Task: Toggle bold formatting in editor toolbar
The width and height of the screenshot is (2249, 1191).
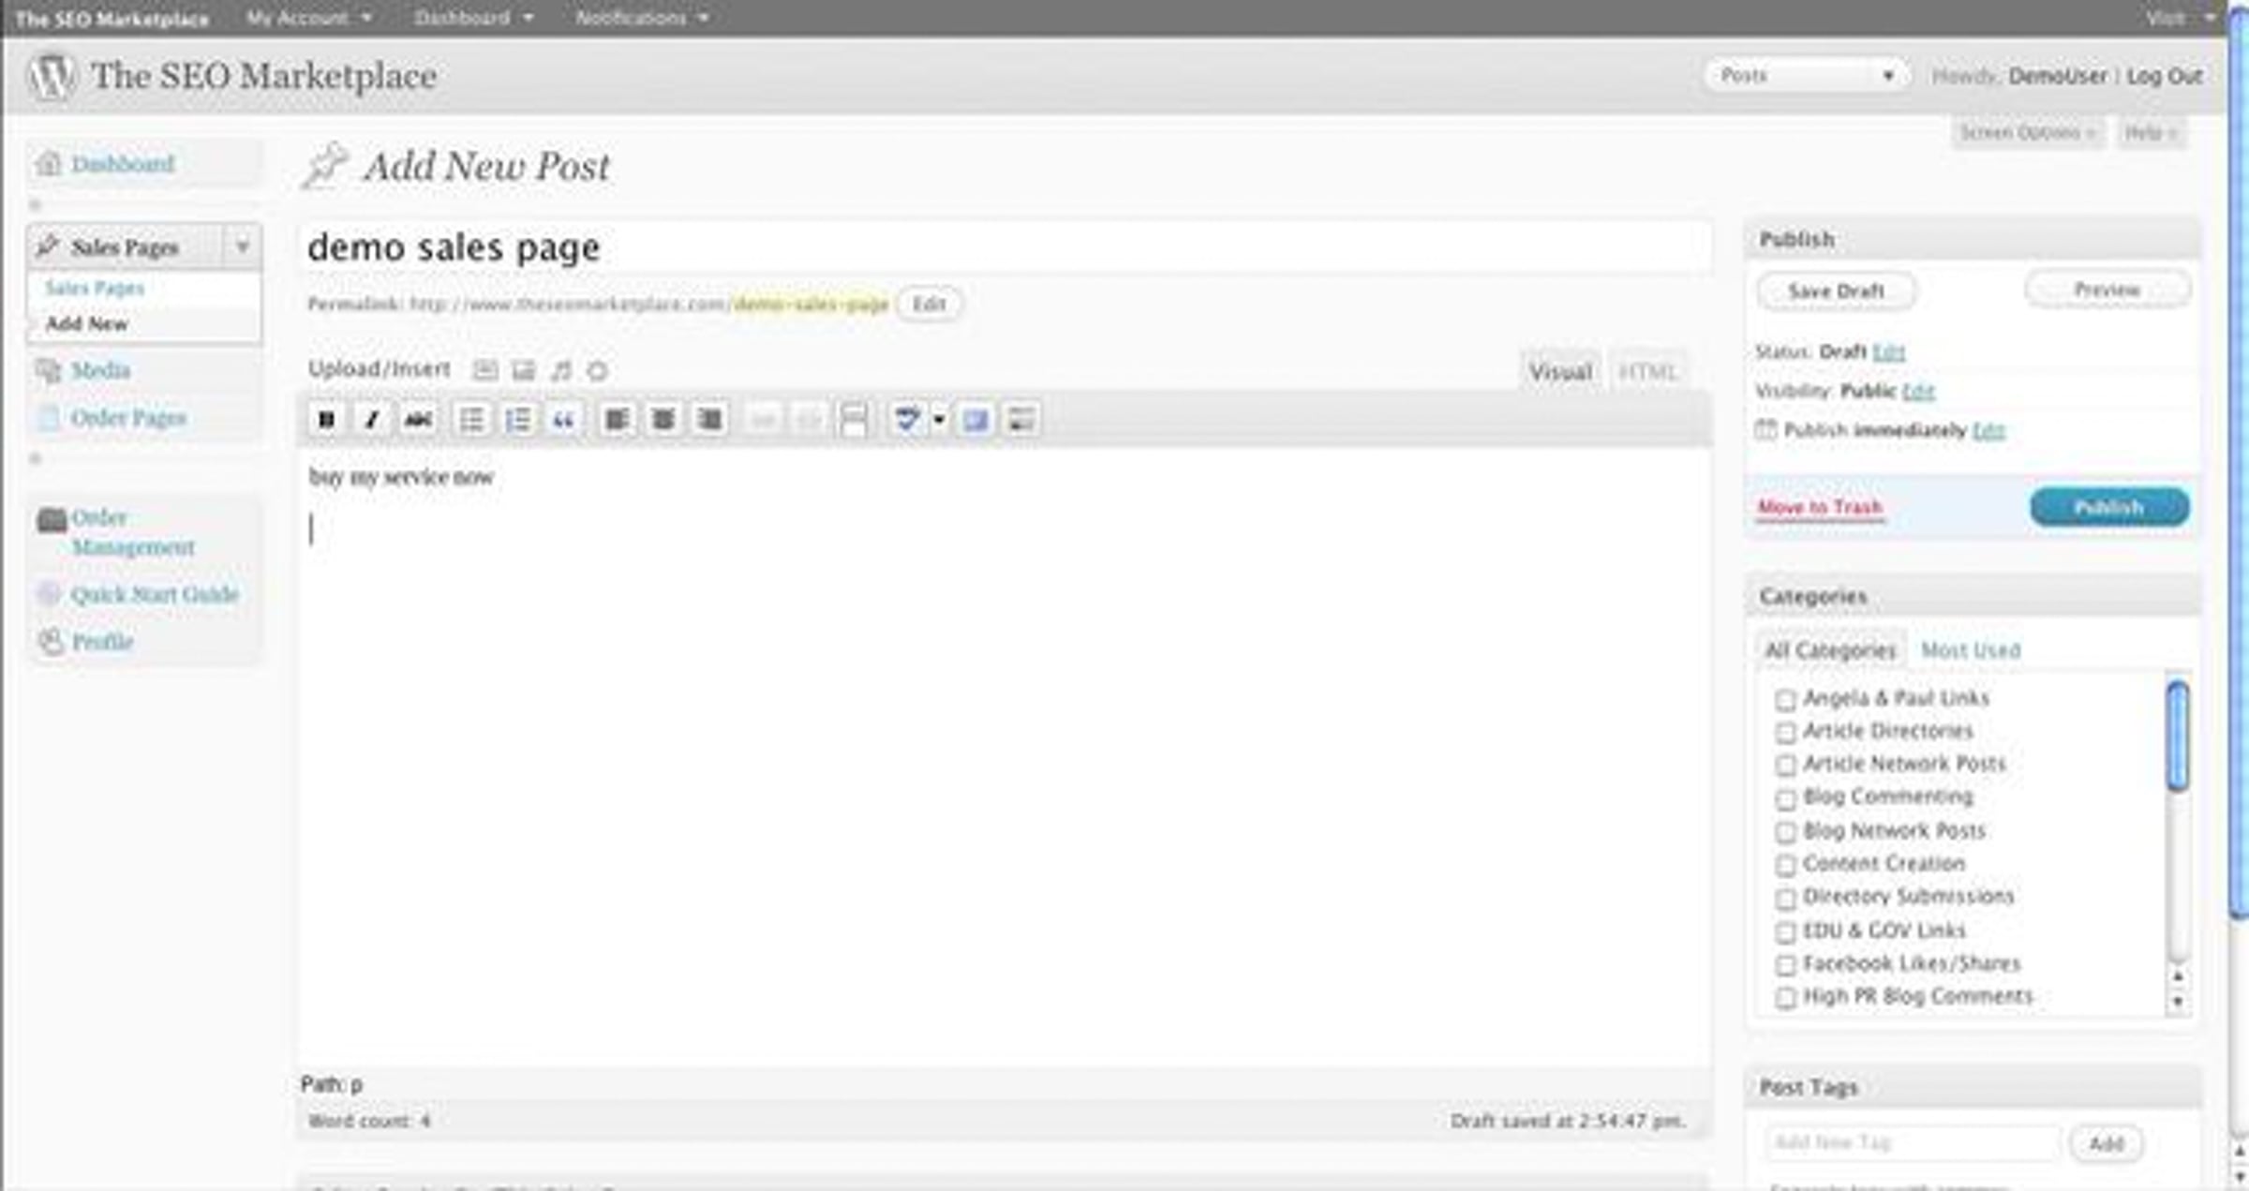Action: click(x=326, y=420)
